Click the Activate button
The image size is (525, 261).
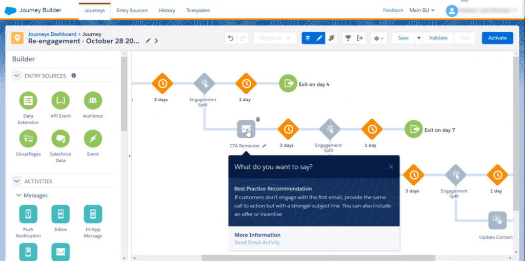[497, 38]
